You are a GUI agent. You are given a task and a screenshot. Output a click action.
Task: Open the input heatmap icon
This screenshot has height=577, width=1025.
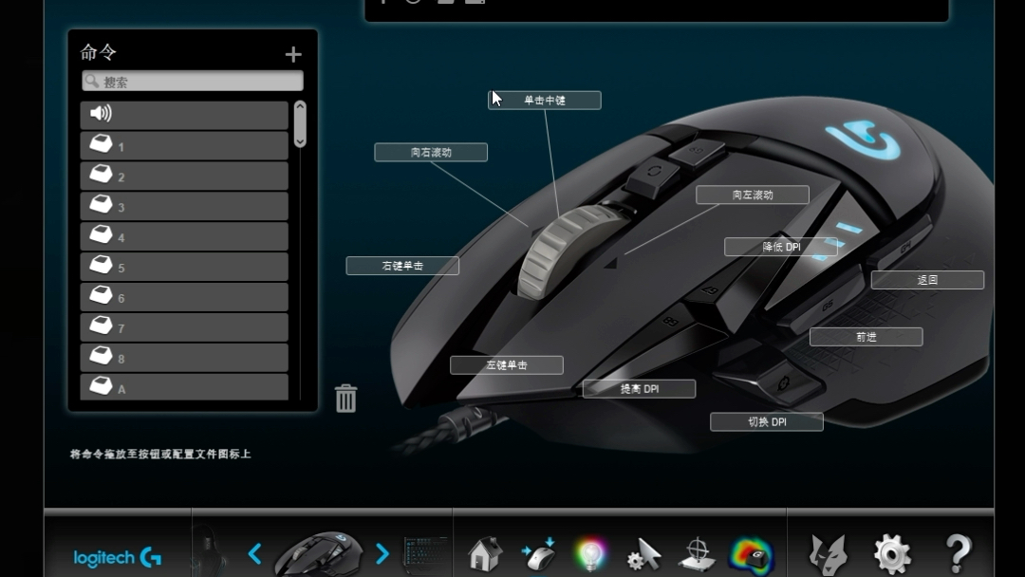coord(751,556)
